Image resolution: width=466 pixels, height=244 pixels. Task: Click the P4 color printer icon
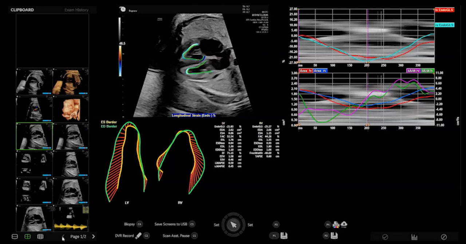336,225
